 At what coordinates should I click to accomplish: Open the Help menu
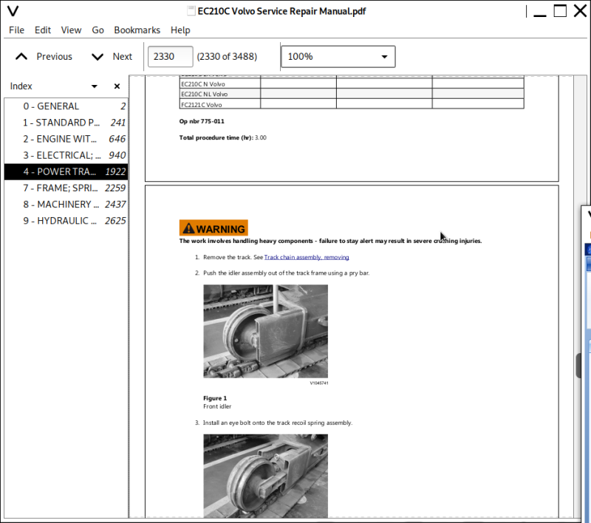point(180,30)
